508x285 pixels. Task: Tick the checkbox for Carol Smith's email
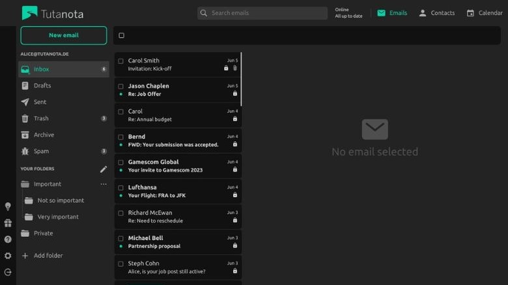(120, 61)
